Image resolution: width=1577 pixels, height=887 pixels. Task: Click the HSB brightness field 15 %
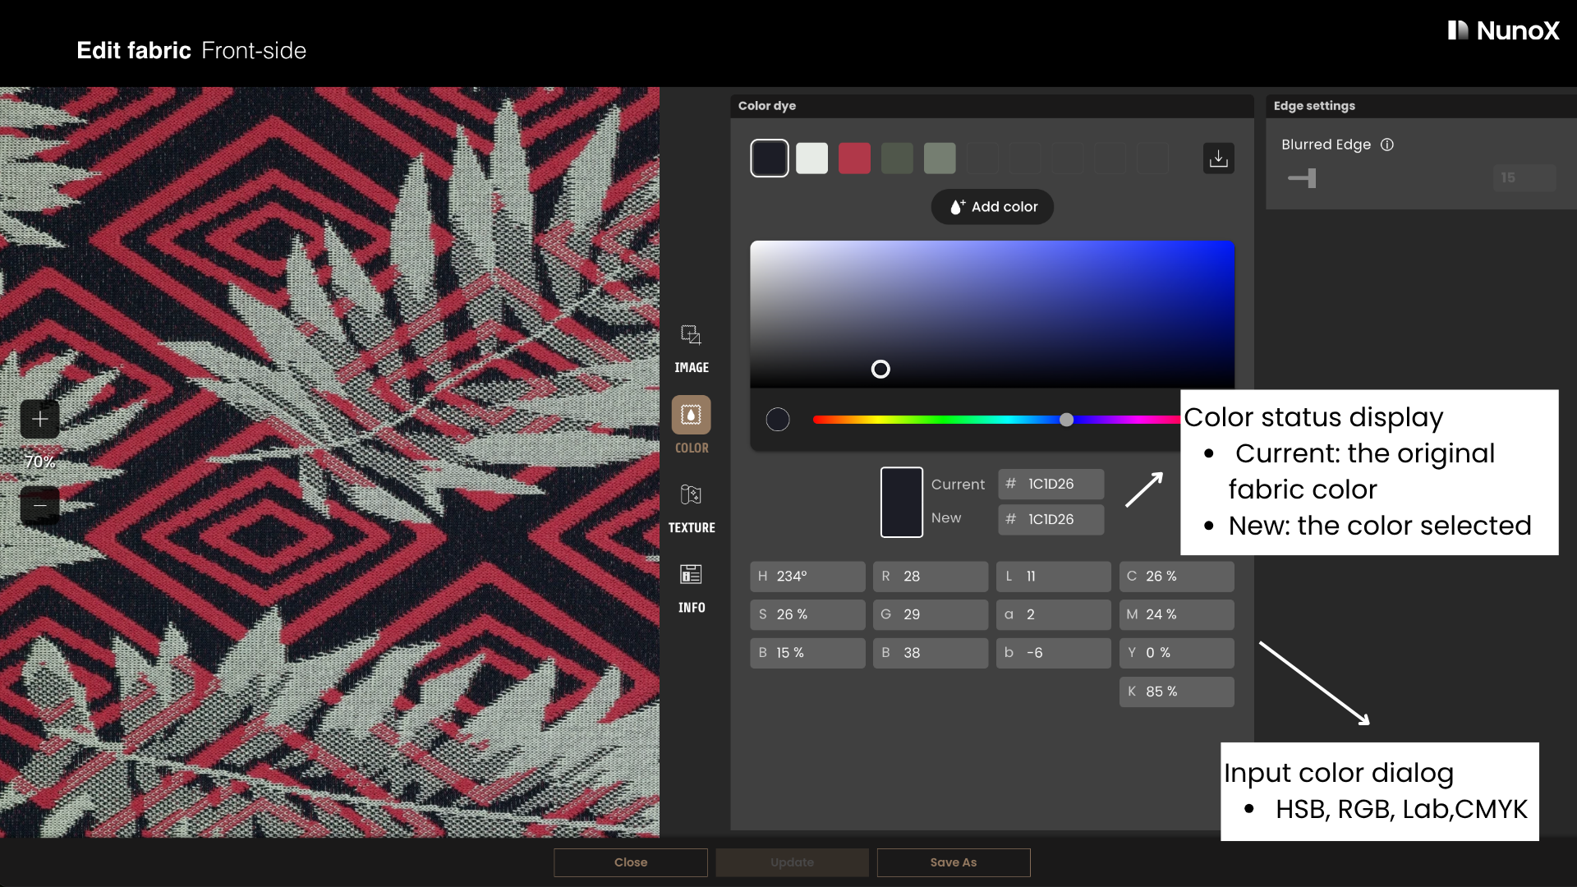(x=807, y=654)
